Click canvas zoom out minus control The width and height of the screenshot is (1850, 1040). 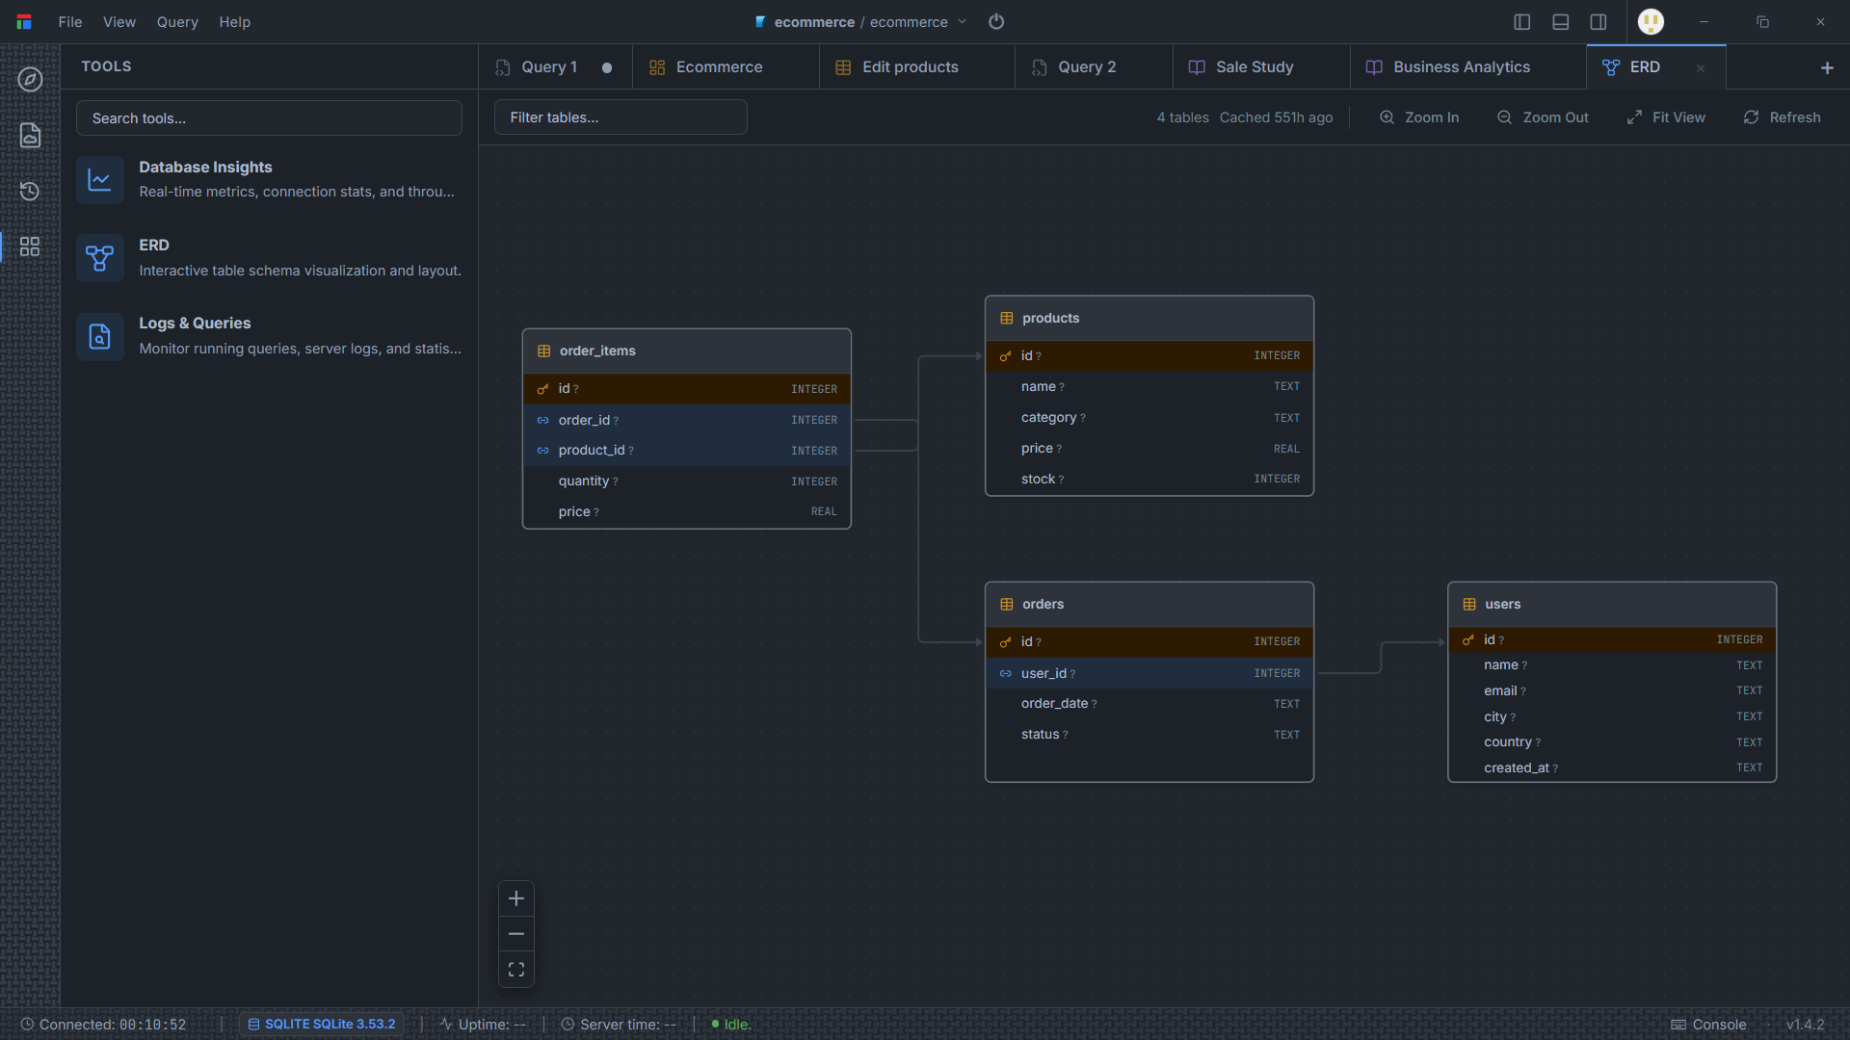pyautogui.click(x=516, y=934)
